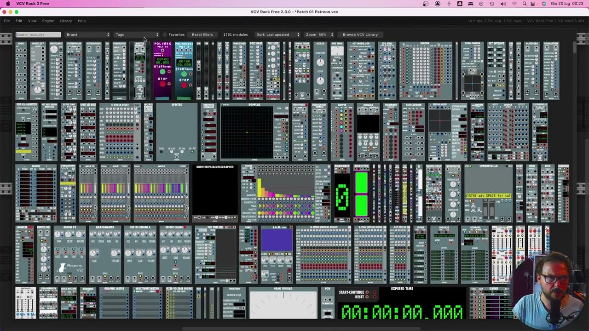Open the View menu

coord(32,21)
